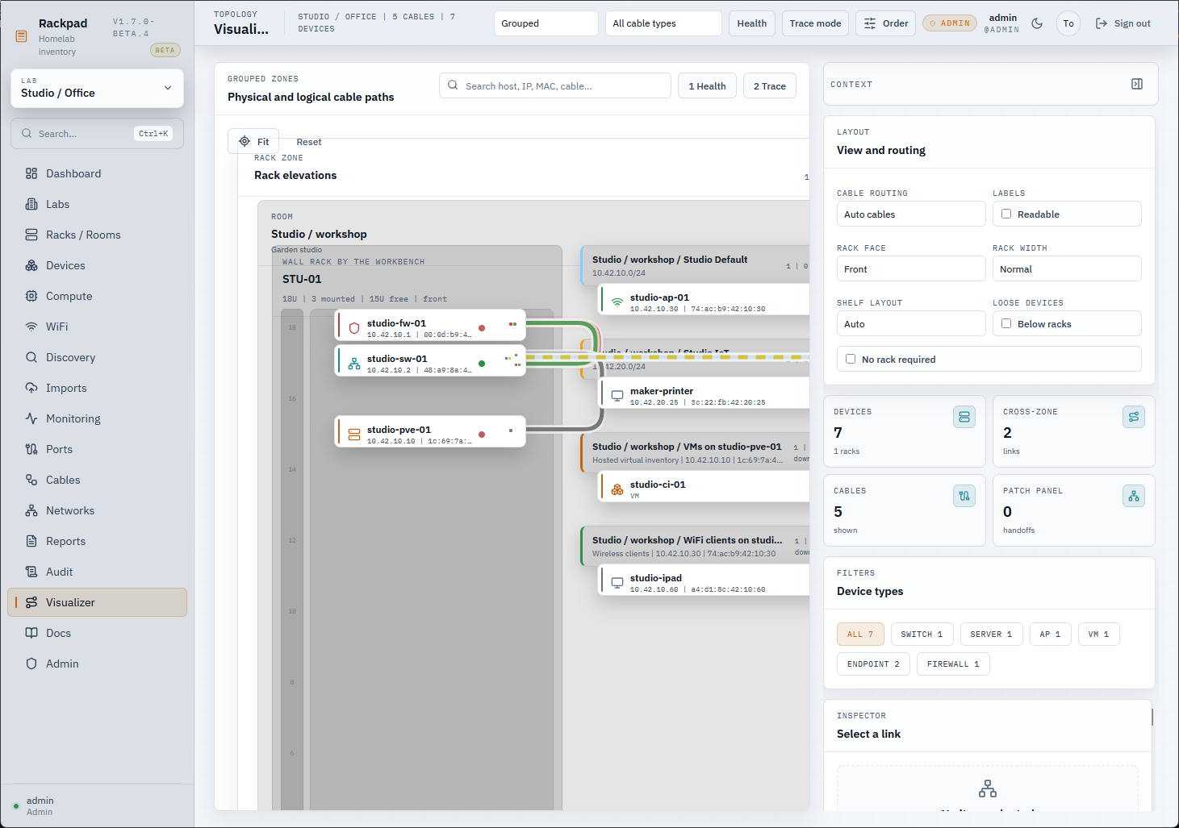The image size is (1179, 828).
Task: Click the Rackpad logo icon
Action: pyautogui.click(x=22, y=36)
